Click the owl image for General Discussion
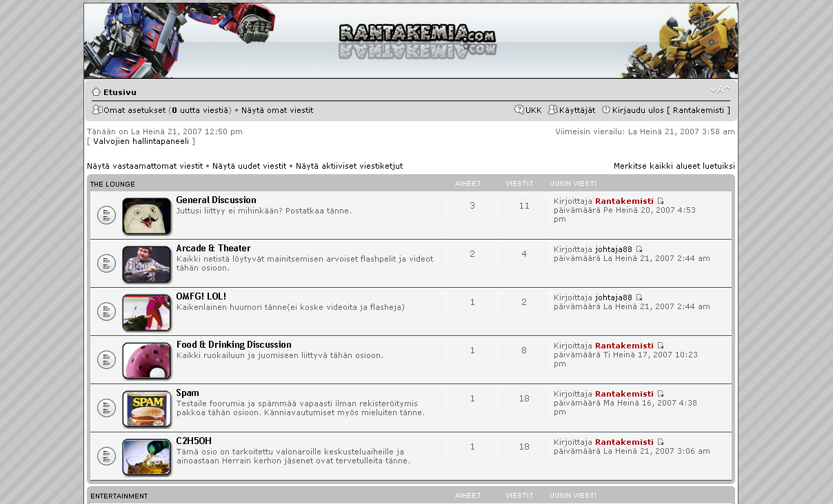The height and width of the screenshot is (504, 833). click(x=146, y=216)
